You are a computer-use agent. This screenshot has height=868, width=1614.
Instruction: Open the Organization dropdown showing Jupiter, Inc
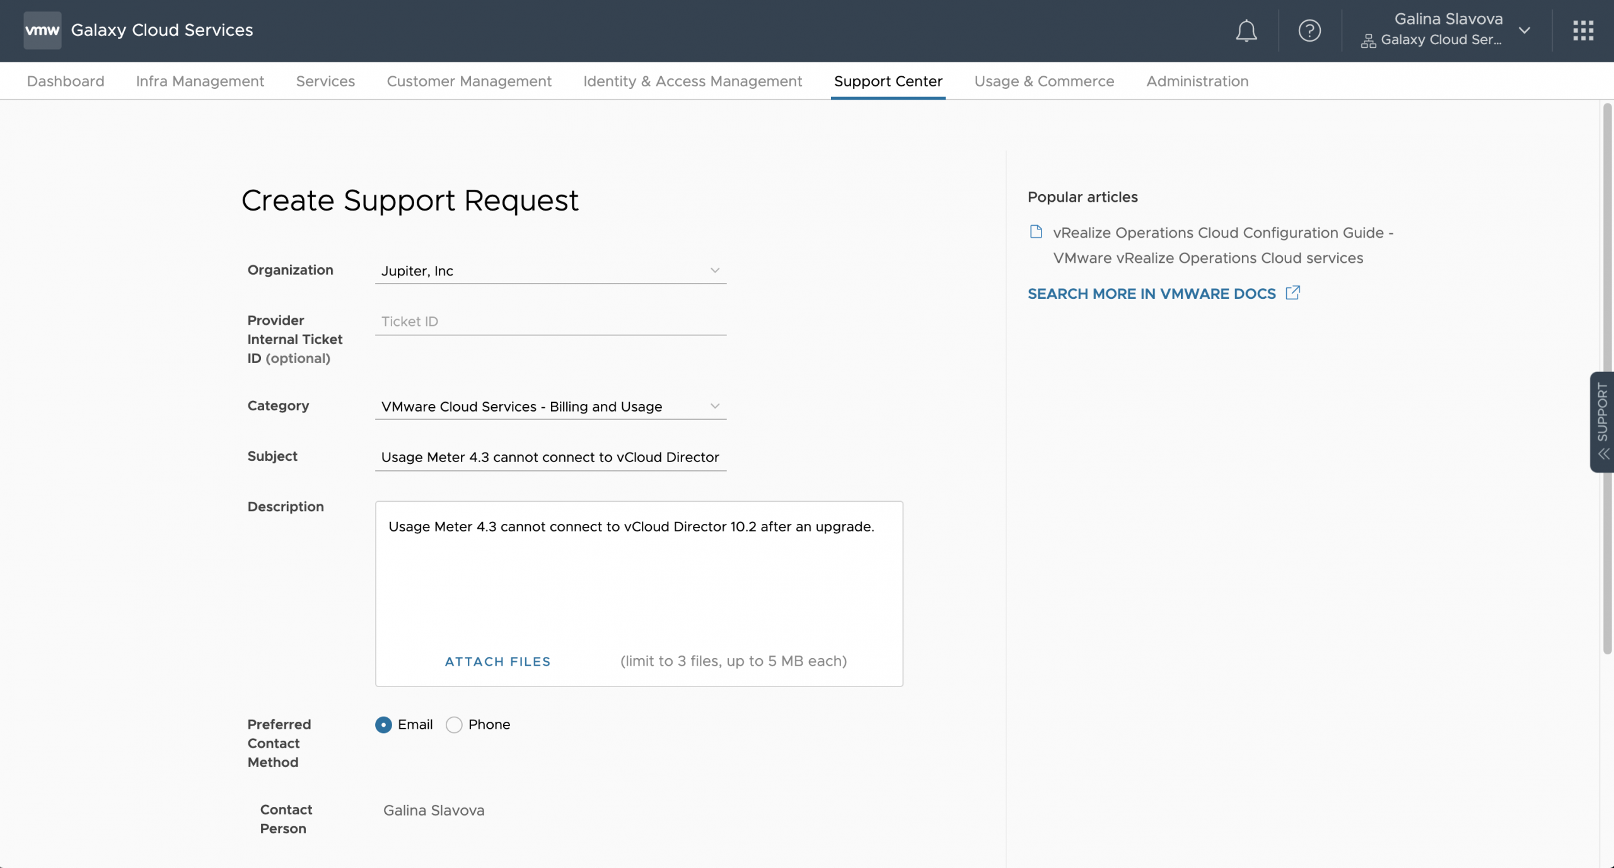coord(550,271)
